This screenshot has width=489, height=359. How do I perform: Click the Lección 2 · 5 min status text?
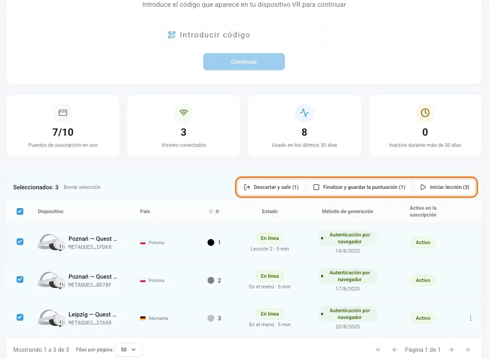pos(270,249)
